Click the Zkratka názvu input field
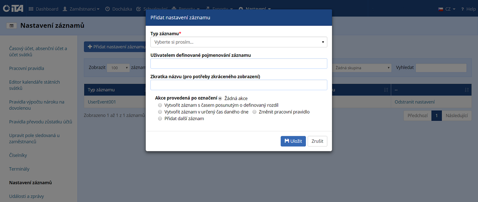The width and height of the screenshot is (478, 202). click(239, 85)
